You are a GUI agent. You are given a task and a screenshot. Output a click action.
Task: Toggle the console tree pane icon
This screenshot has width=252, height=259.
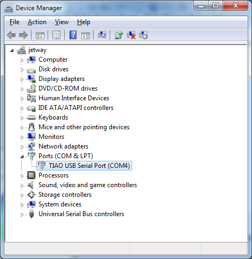coord(40,35)
